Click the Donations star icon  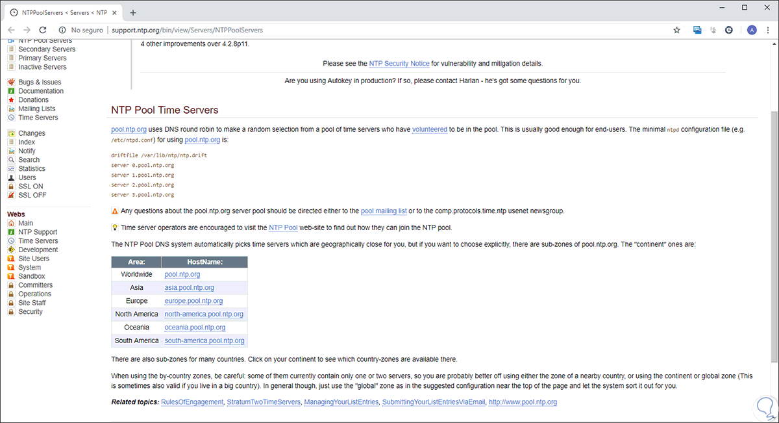pyautogui.click(x=11, y=100)
